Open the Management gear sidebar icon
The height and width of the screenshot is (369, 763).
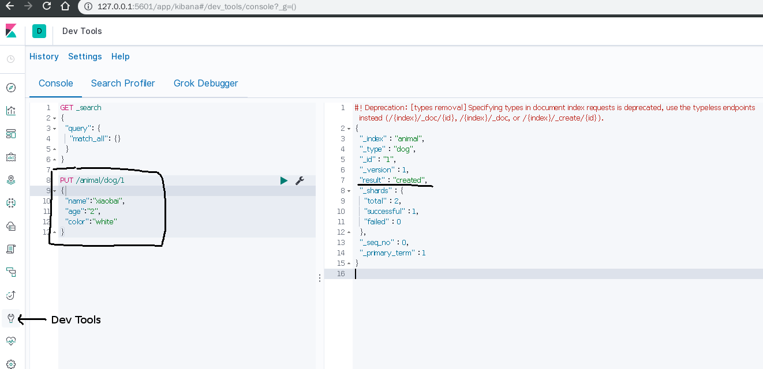click(x=10, y=364)
